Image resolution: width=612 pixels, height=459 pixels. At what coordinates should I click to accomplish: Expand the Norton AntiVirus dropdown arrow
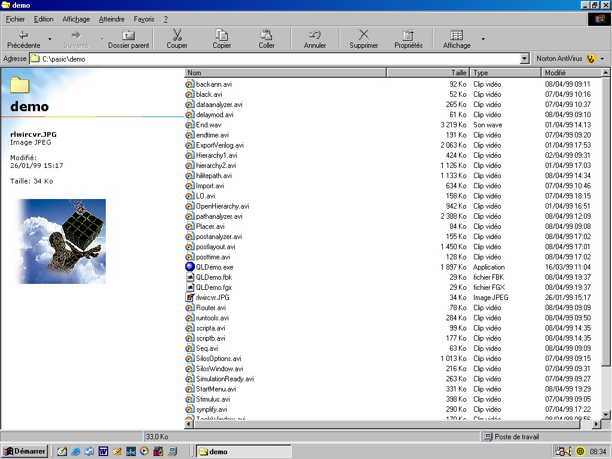pos(602,59)
